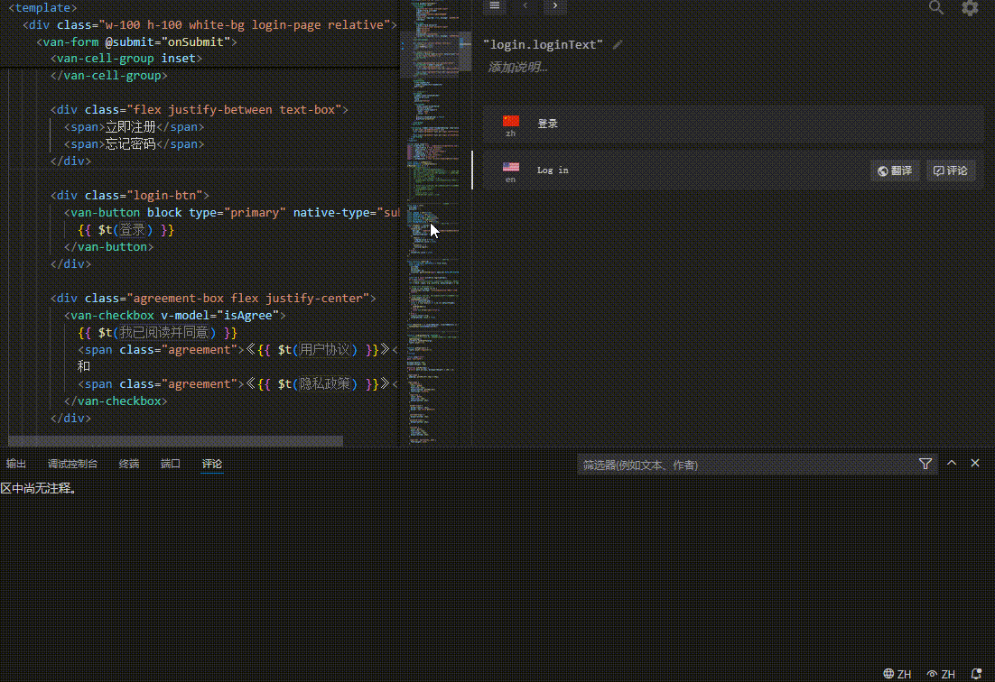Click the Chinese flag for zh locale
The height and width of the screenshot is (682, 995).
(511, 121)
